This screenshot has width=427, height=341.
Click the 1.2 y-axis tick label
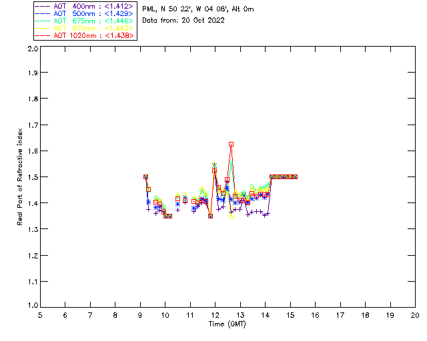point(33,256)
